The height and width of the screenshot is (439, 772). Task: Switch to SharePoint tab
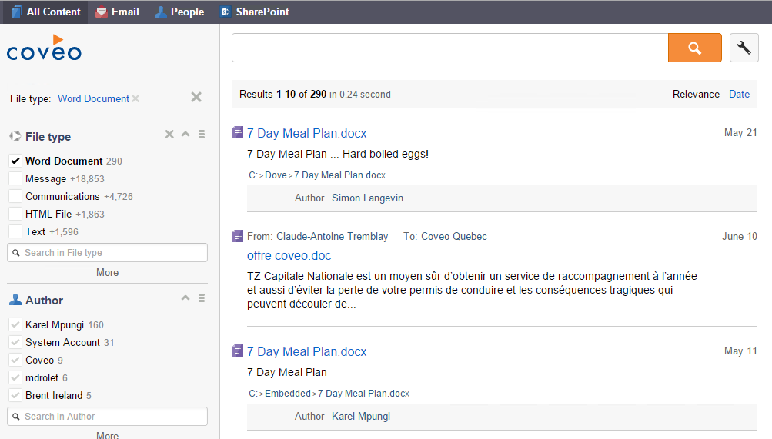pos(255,12)
